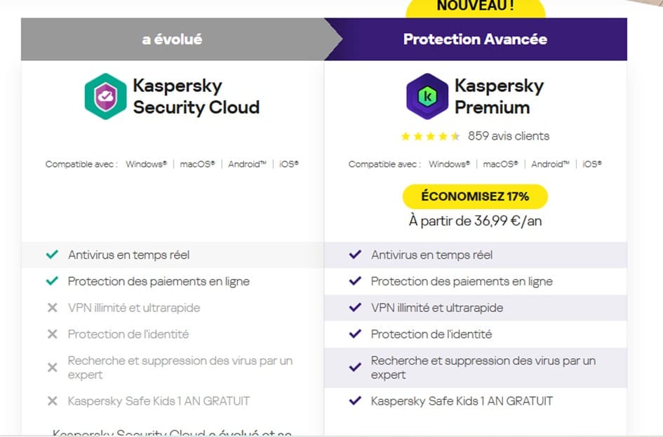Click the ÉCONOMISEZ 17% button
This screenshot has width=663, height=437.
[x=475, y=196]
